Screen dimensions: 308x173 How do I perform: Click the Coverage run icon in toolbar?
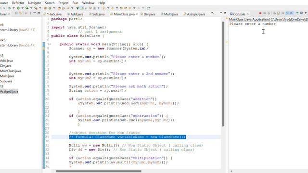coord(27,8)
